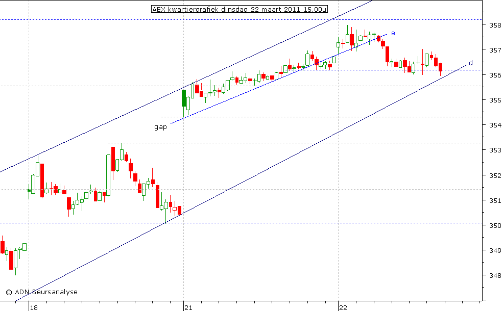Click the price axis value 357
Viewport: 503px width, 311px height.
coord(495,50)
